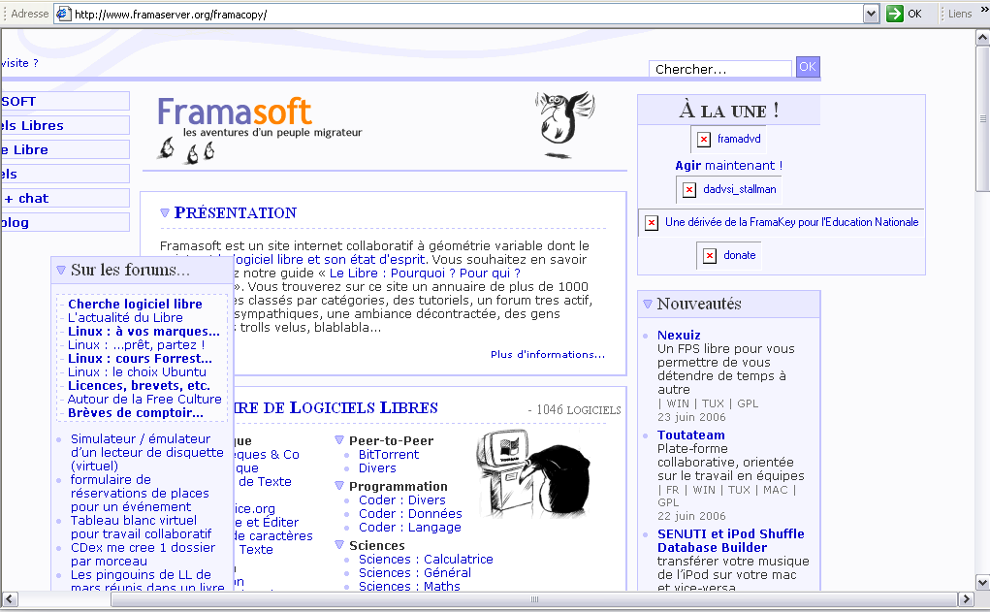Open the FramaKey Education Nationale link
The width and height of the screenshot is (990, 612).
pos(792,222)
